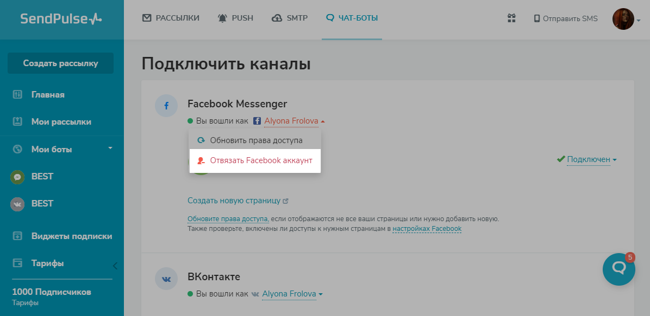Click the external link icon after Создать новую страницу

click(286, 201)
